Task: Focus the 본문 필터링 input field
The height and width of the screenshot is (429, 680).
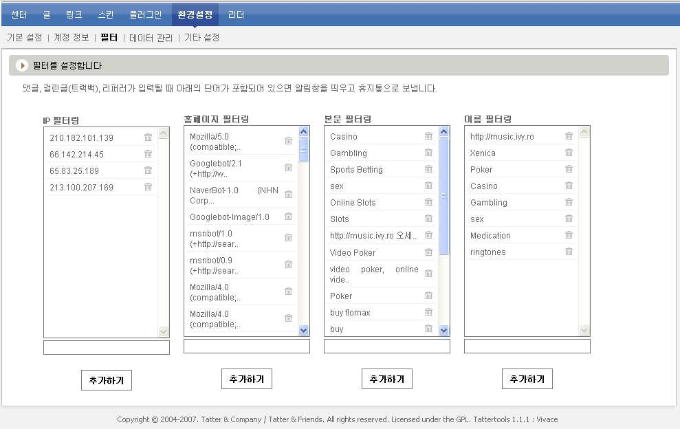Action: coord(387,346)
